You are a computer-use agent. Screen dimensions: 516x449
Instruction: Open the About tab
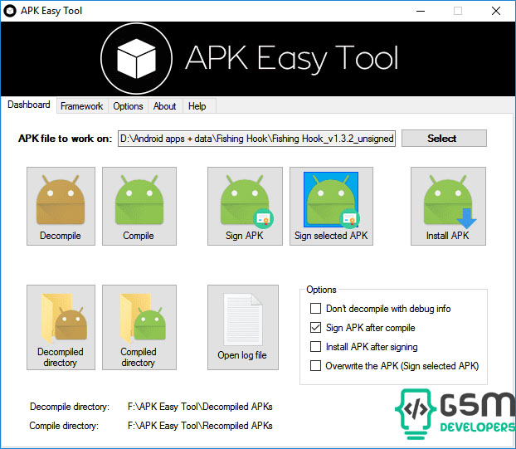click(x=164, y=106)
